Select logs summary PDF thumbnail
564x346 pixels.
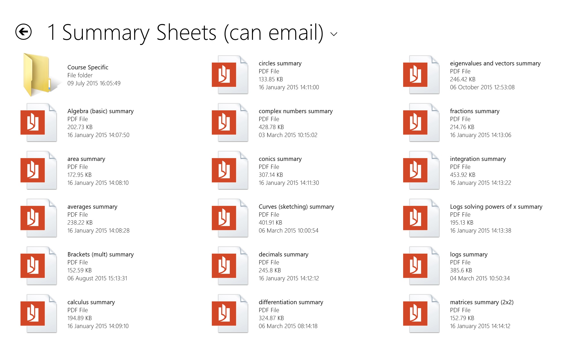click(x=421, y=266)
